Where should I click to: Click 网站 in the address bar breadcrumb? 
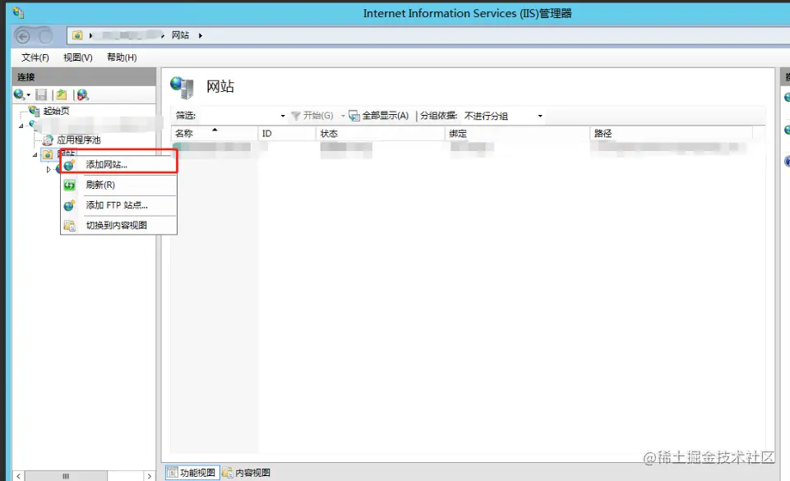(180, 35)
